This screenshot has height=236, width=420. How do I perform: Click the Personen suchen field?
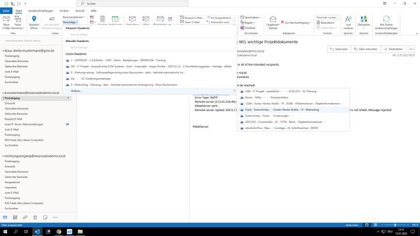(327, 17)
